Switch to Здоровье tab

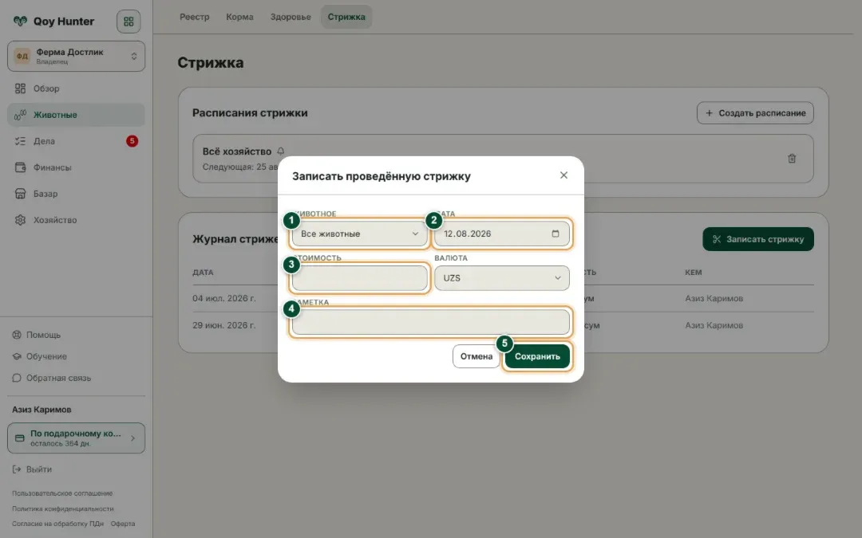[x=291, y=17]
